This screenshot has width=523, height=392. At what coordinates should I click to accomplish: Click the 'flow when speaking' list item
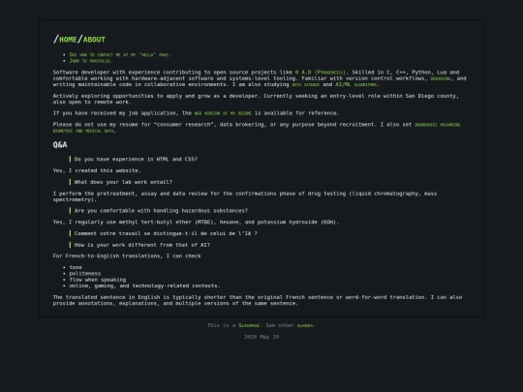[x=98, y=280]
